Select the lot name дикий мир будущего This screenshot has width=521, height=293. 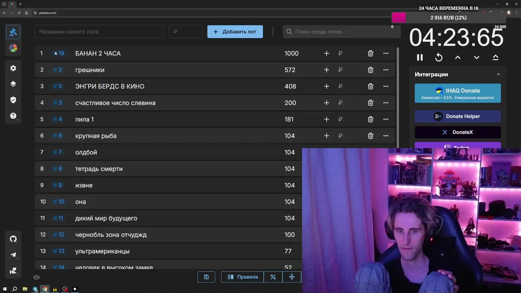(106, 218)
